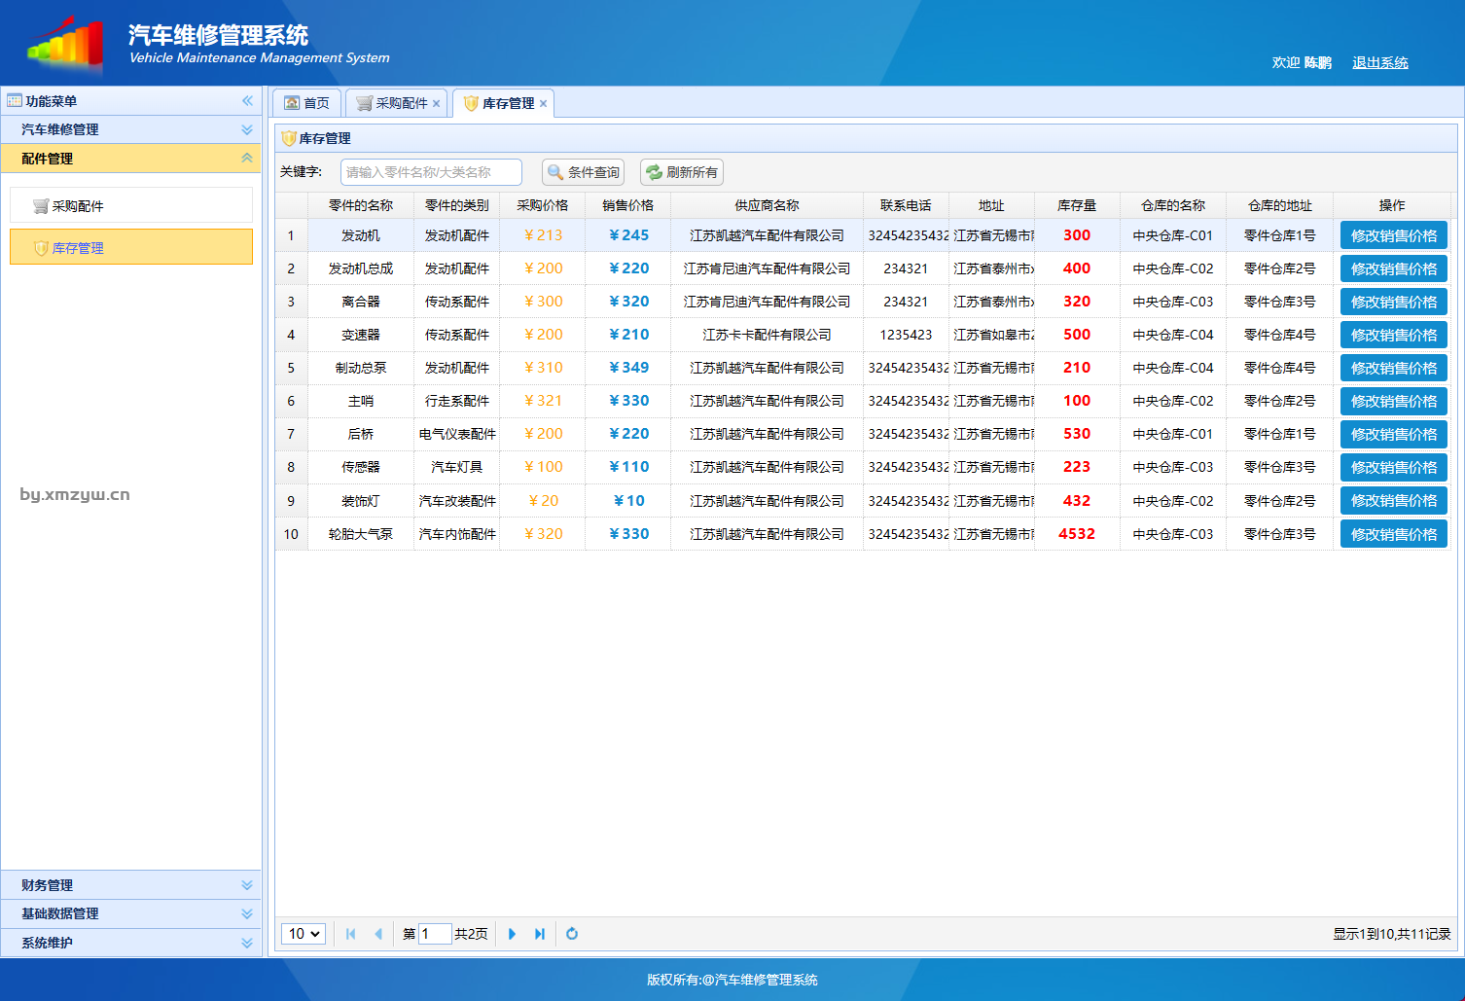Click the 采购配件 cart icon in sidebar
The height and width of the screenshot is (1001, 1465).
40,206
